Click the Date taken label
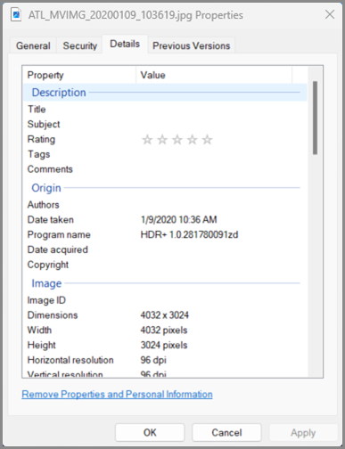The height and width of the screenshot is (449, 345). coord(51,220)
